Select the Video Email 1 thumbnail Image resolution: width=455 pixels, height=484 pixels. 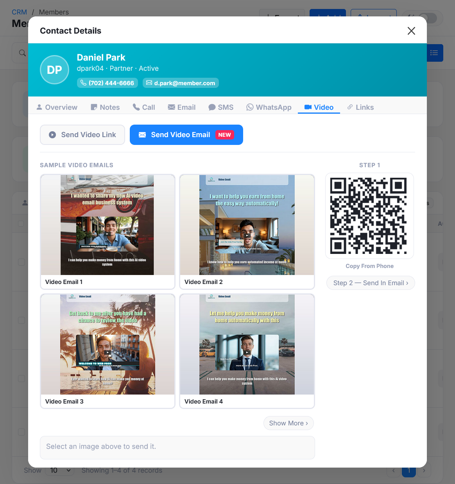click(107, 232)
